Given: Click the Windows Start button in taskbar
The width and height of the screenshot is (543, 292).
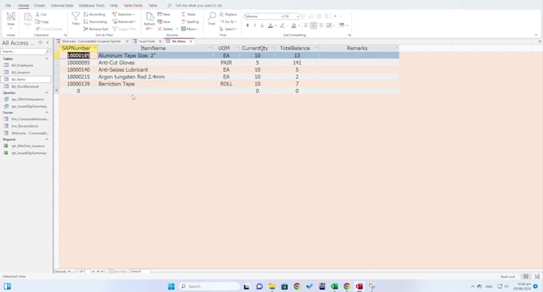Looking at the screenshot, I should 171,286.
